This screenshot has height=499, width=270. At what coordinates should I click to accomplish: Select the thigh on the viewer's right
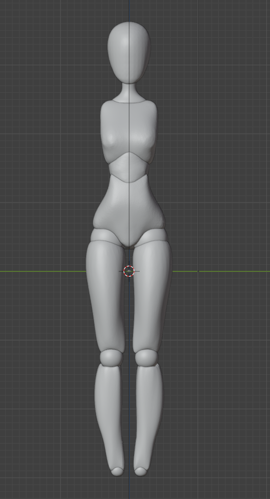point(152,296)
